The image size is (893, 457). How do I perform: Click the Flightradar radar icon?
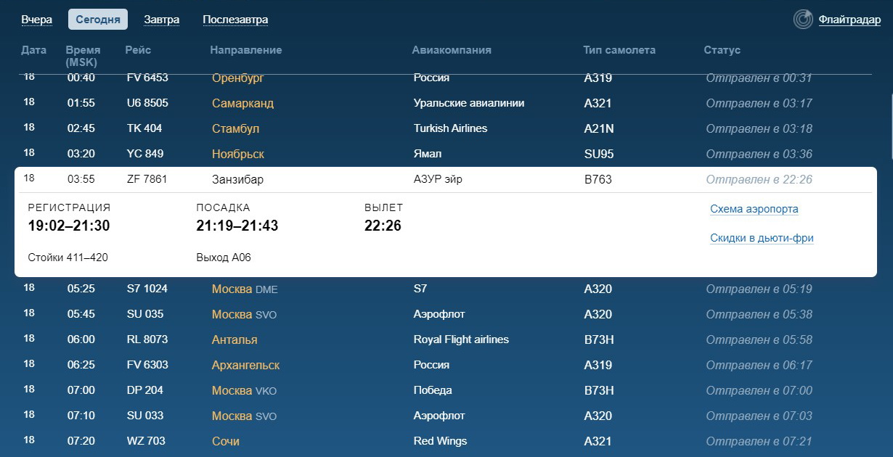coord(803,20)
